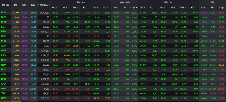Click Thấp low price column header

point(221,8)
